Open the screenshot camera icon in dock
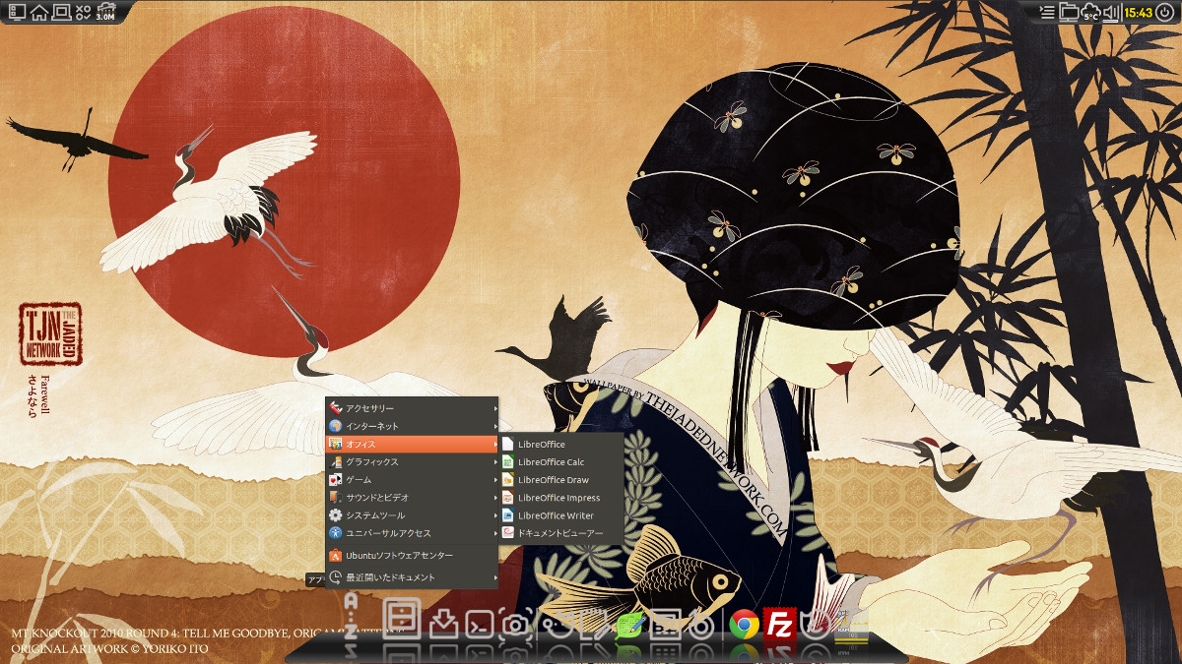1182x664 pixels. point(513,624)
